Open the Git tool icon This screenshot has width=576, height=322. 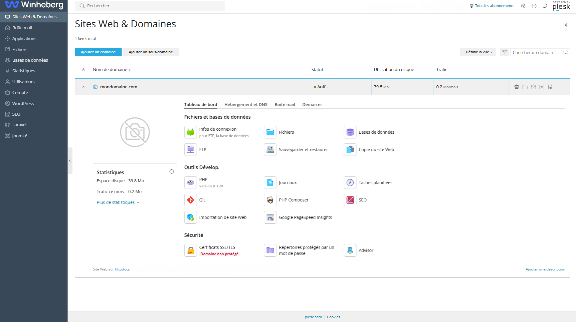[x=190, y=200]
